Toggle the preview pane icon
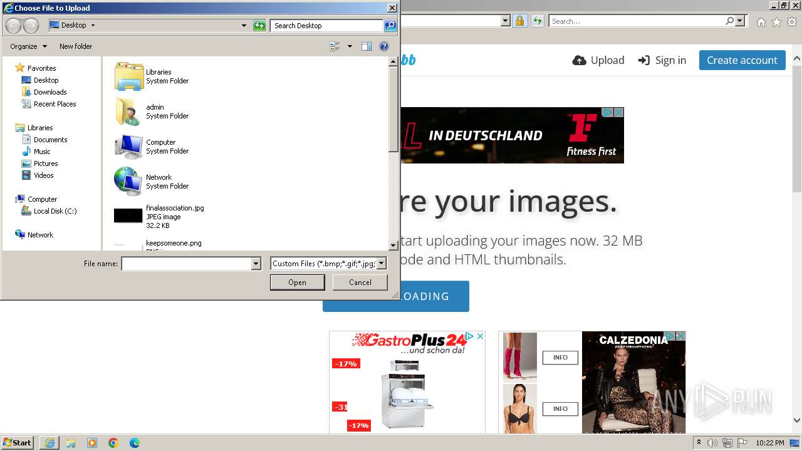Image resolution: width=802 pixels, height=451 pixels. [367, 46]
